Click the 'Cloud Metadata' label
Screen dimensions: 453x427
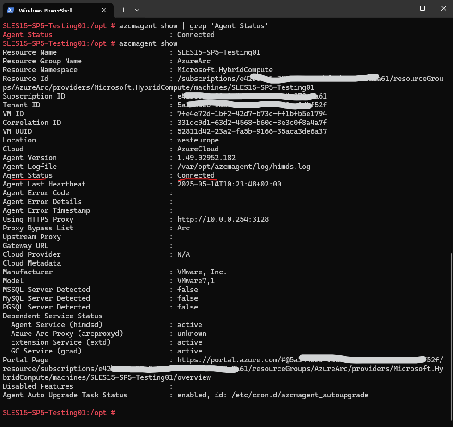32,263
